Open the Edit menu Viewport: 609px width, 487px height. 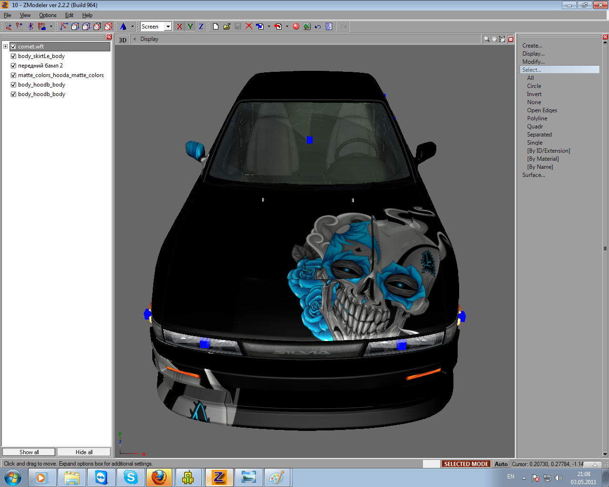(x=69, y=15)
